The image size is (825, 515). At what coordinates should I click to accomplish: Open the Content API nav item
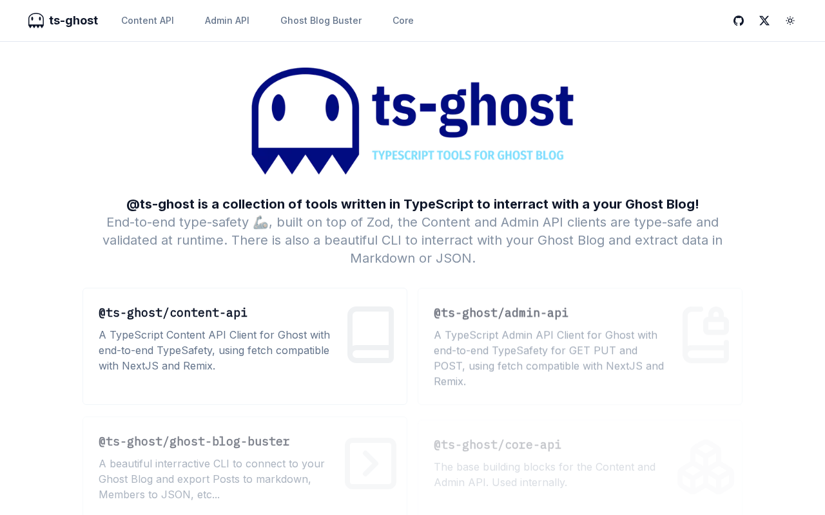148,21
